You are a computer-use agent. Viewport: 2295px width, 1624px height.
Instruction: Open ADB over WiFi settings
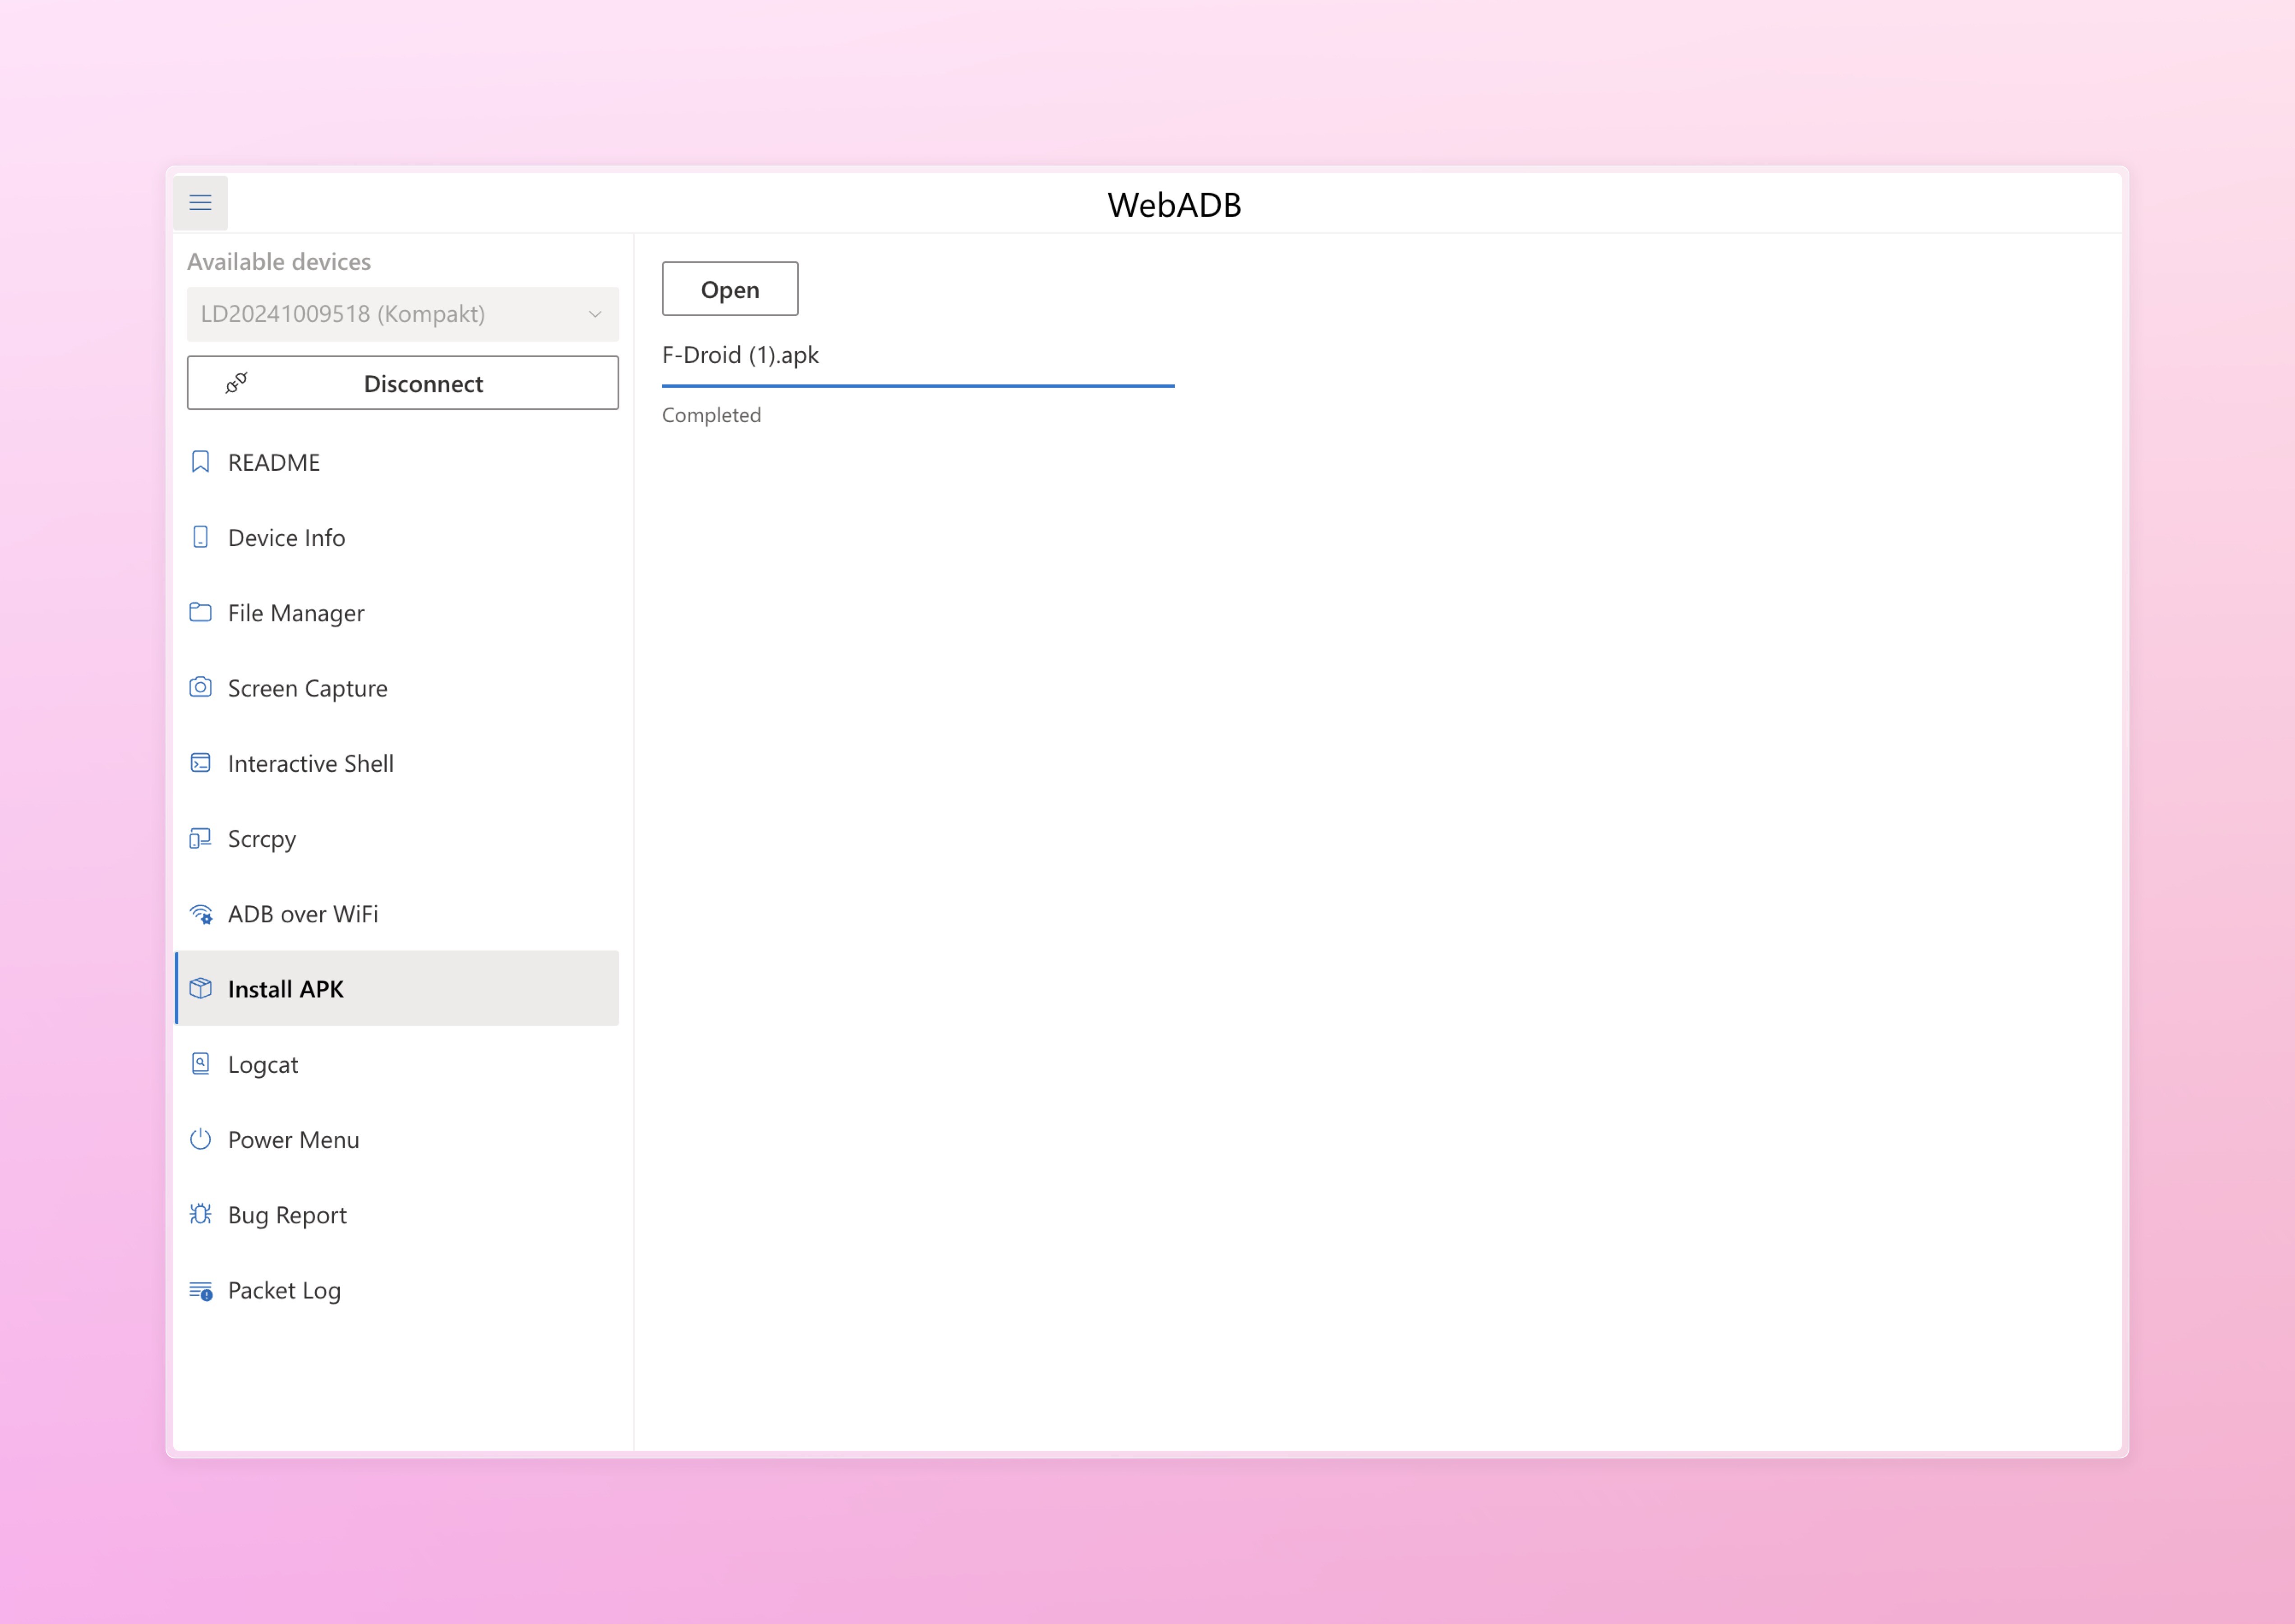click(397, 914)
